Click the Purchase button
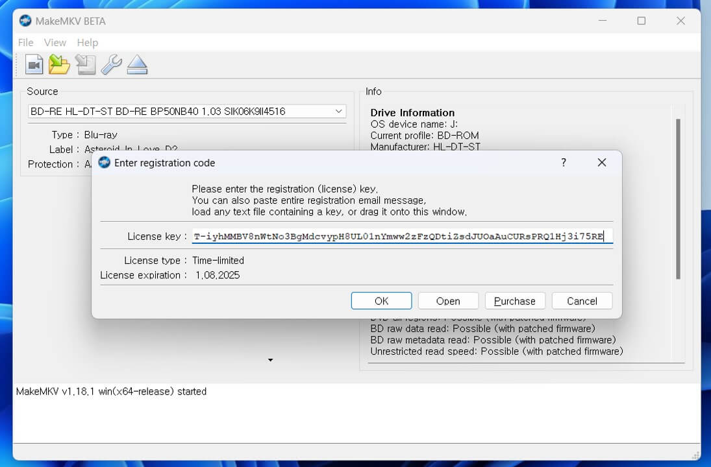 (x=515, y=301)
